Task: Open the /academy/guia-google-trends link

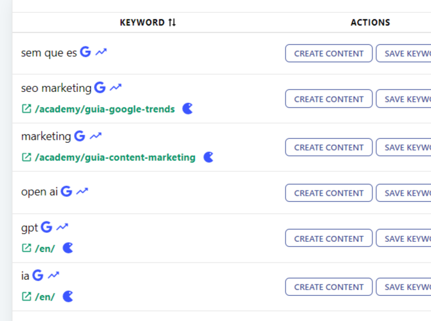Action: [105, 109]
